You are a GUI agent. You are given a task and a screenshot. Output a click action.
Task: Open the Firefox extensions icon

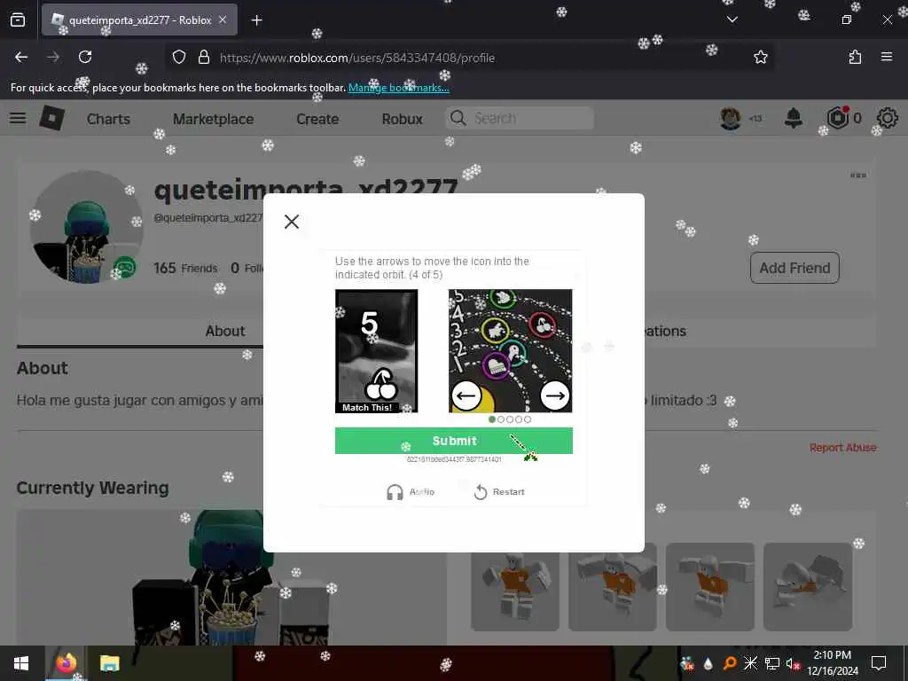[x=855, y=57]
